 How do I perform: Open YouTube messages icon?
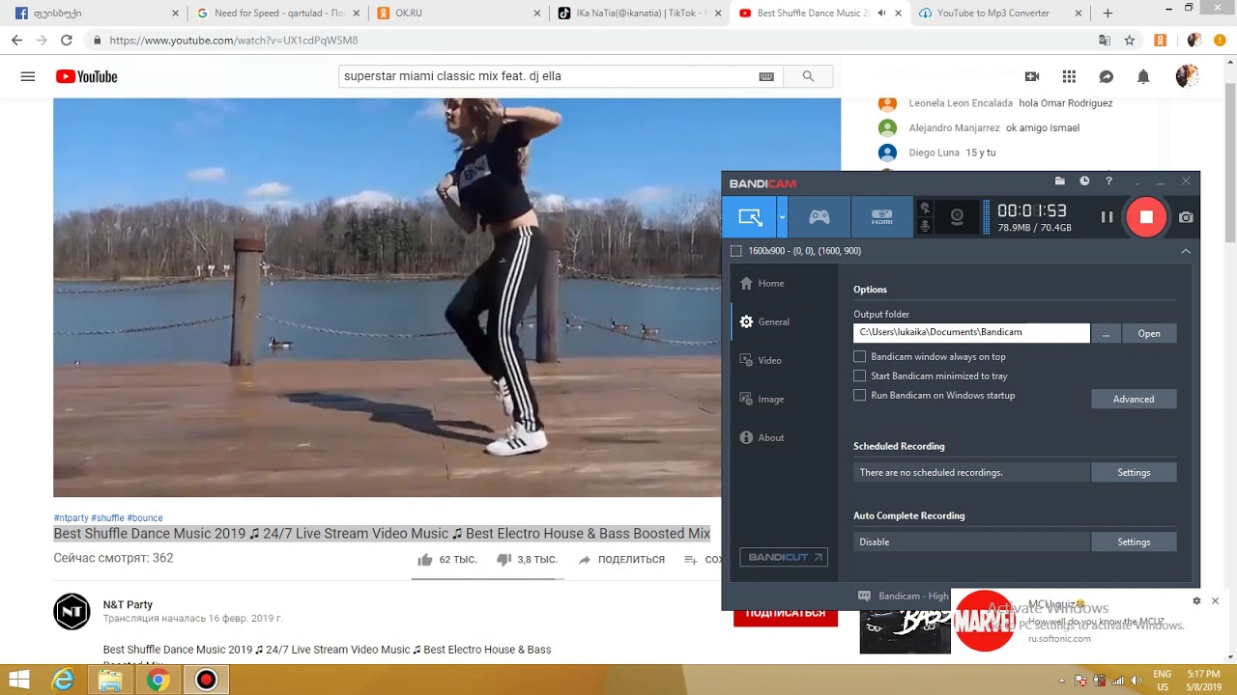tap(1107, 76)
